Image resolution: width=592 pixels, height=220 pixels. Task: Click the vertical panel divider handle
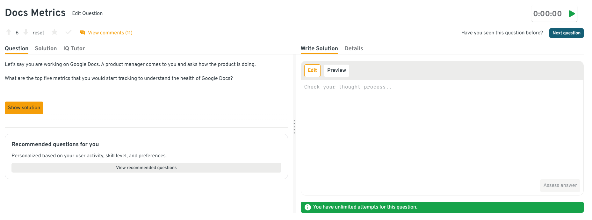tap(294, 127)
